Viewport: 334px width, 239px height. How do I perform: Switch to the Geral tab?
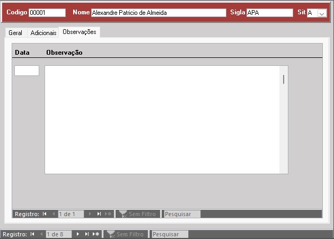(x=15, y=33)
